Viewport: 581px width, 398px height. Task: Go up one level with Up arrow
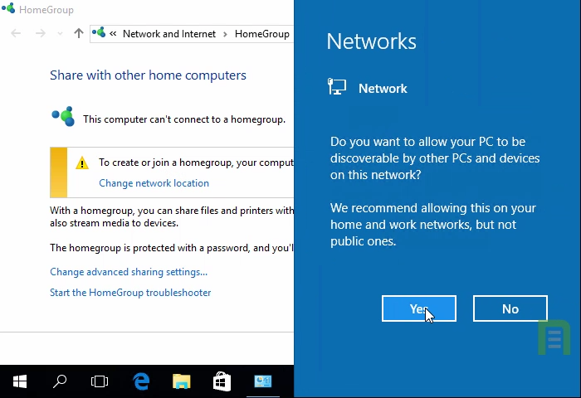(x=79, y=33)
